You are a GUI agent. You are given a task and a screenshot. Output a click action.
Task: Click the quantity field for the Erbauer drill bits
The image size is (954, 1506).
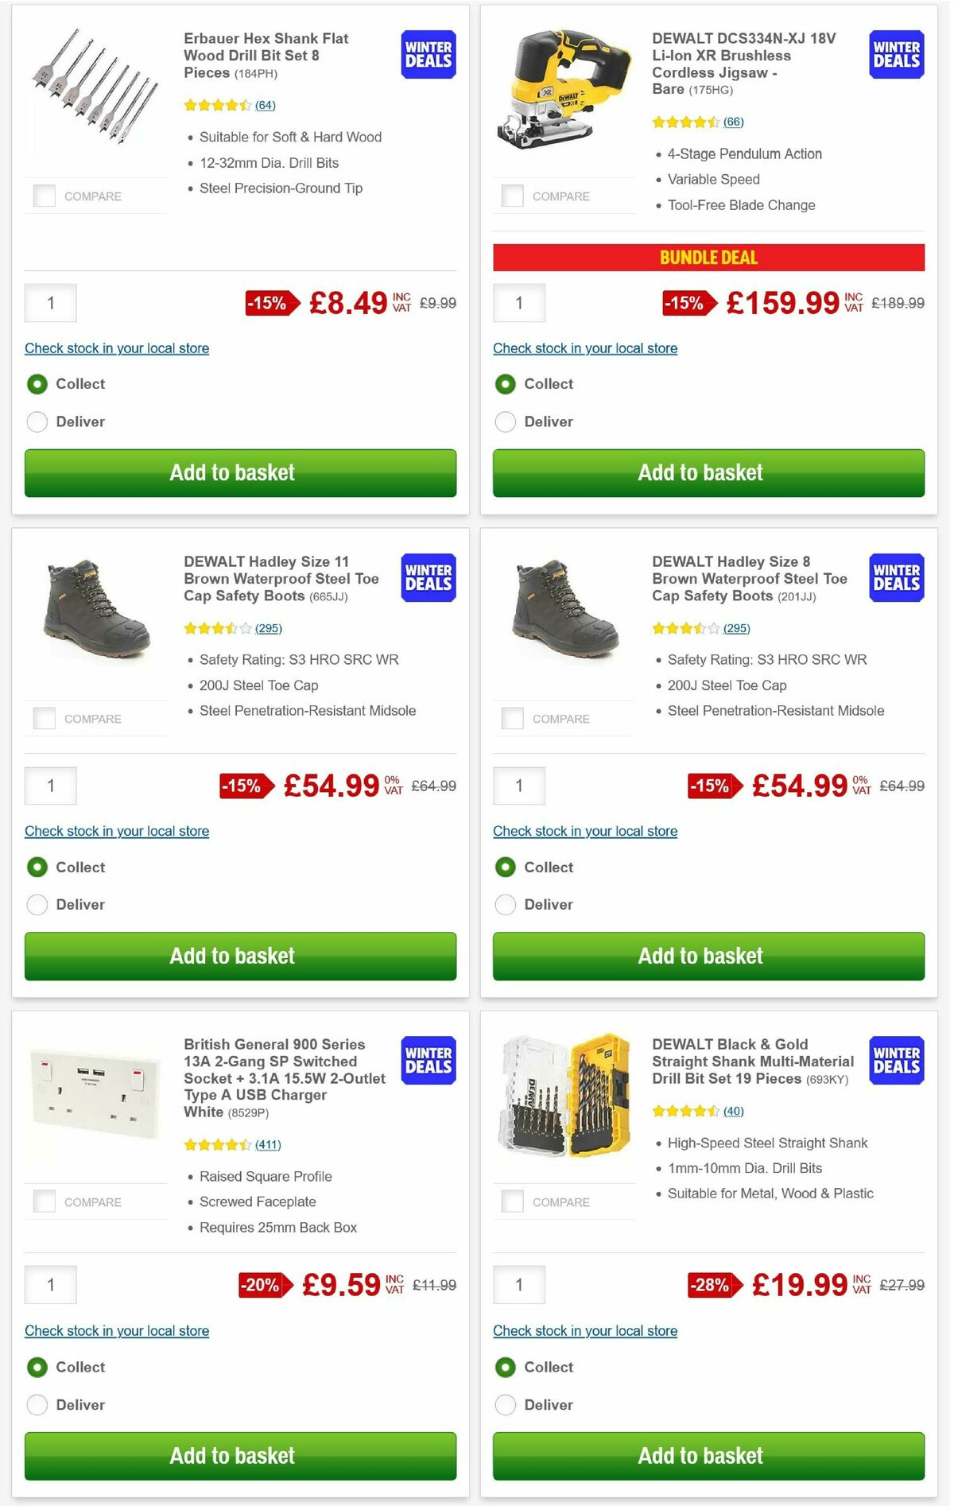click(50, 303)
